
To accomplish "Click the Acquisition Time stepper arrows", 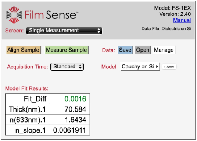I will (80, 67).
